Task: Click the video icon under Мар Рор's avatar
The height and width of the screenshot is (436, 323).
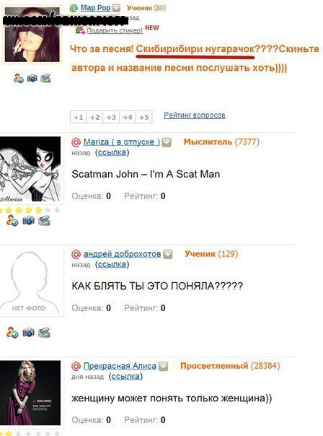Action: [x=45, y=79]
